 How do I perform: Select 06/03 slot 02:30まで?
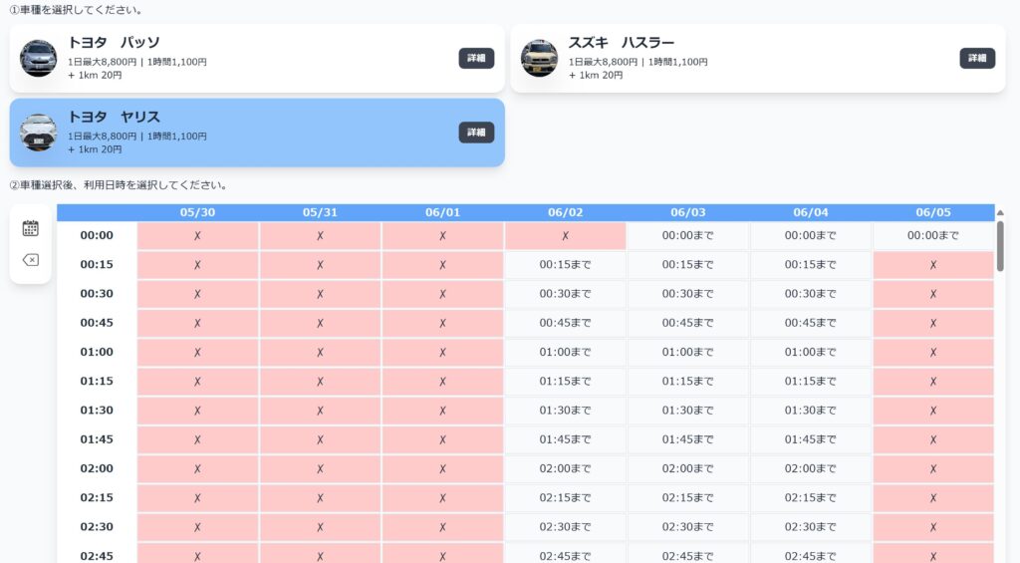(x=688, y=527)
